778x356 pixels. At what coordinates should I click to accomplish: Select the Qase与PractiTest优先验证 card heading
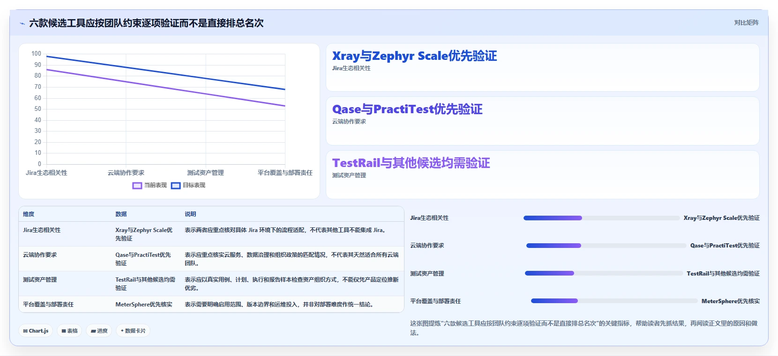[407, 109]
